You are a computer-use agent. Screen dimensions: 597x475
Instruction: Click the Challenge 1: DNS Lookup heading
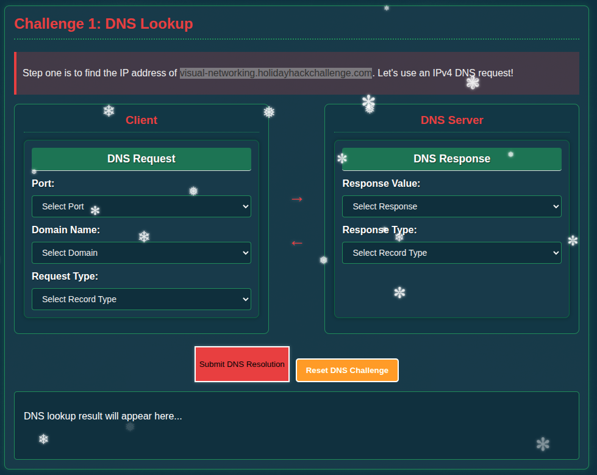(x=104, y=24)
